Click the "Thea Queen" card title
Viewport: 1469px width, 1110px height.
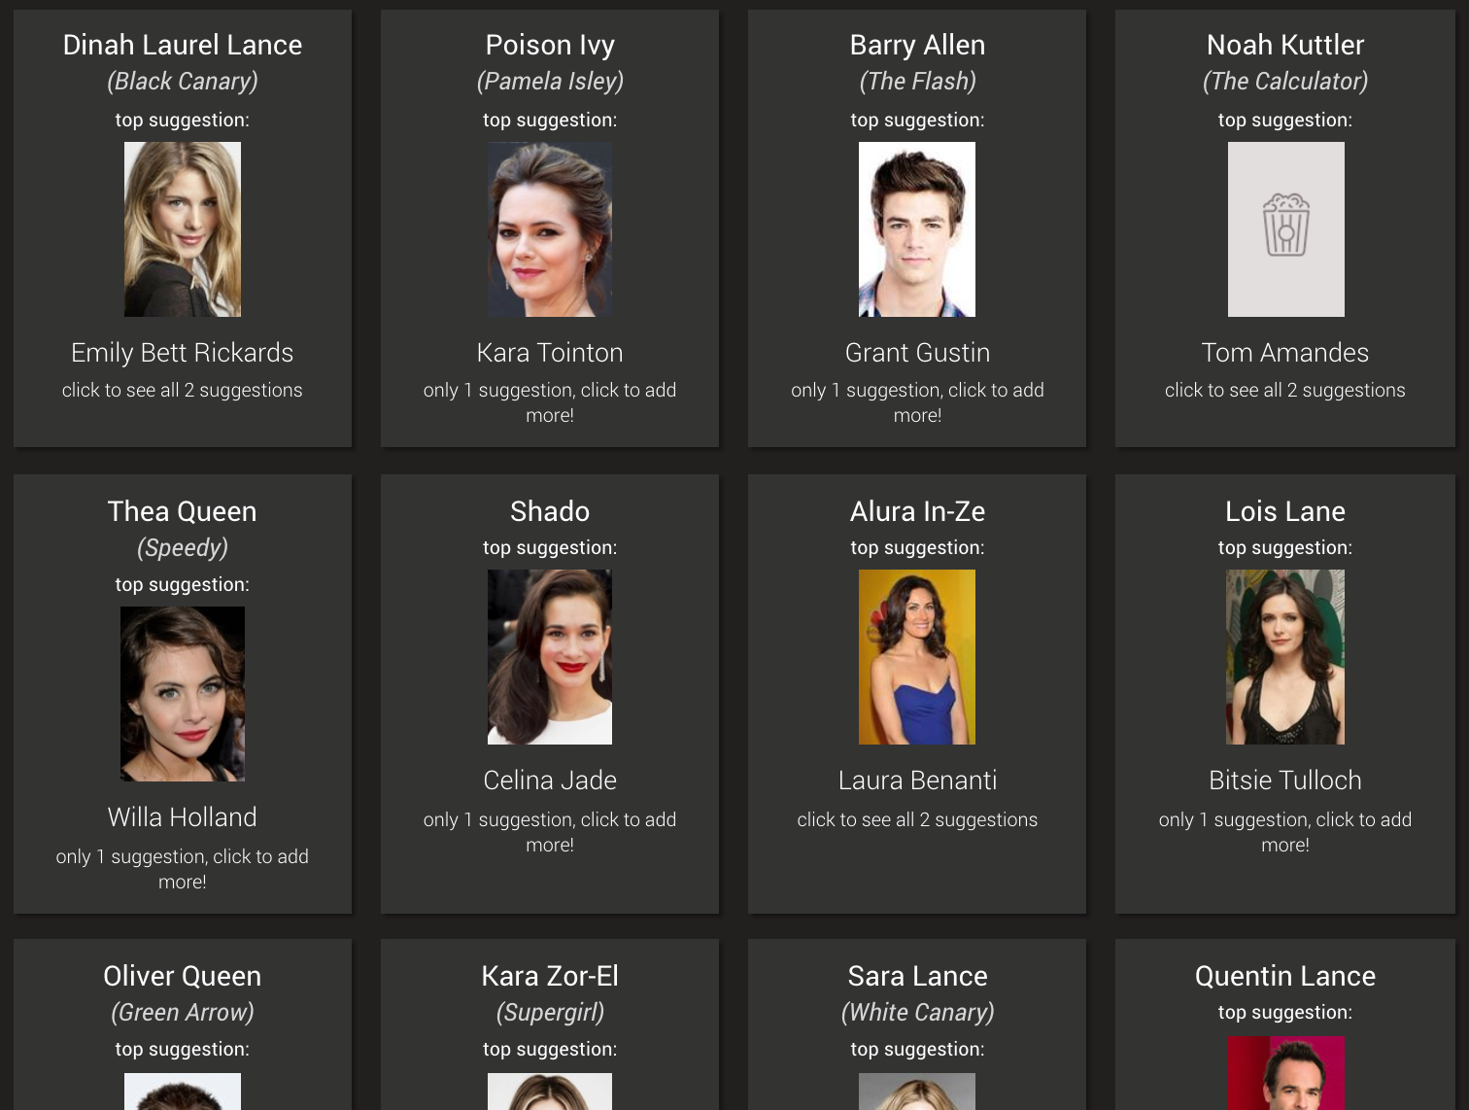(x=183, y=511)
